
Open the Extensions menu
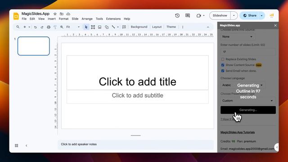[113, 19]
